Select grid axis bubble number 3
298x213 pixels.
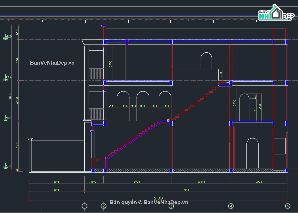click(x=171, y=206)
